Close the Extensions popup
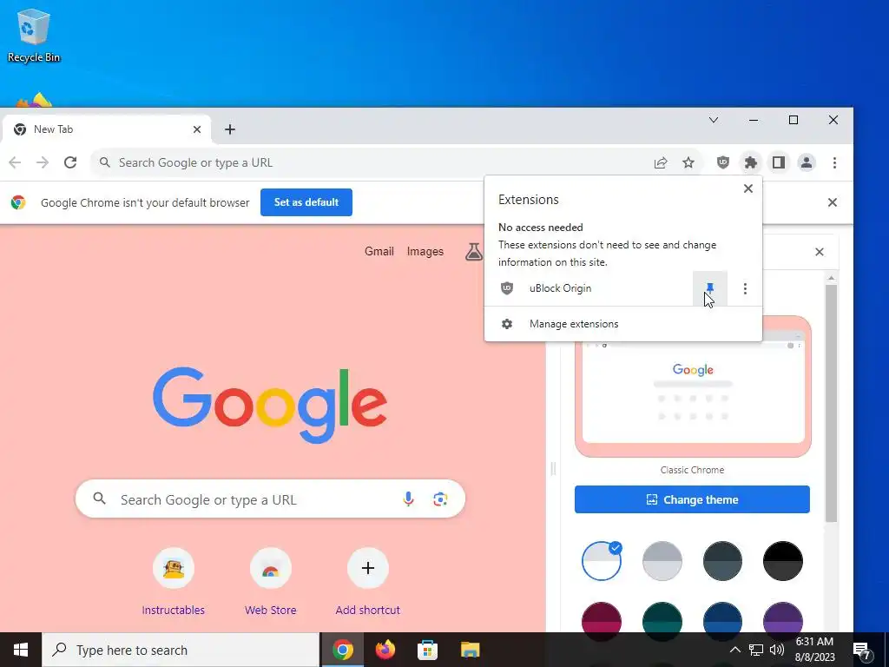The height and width of the screenshot is (667, 889). click(x=748, y=188)
